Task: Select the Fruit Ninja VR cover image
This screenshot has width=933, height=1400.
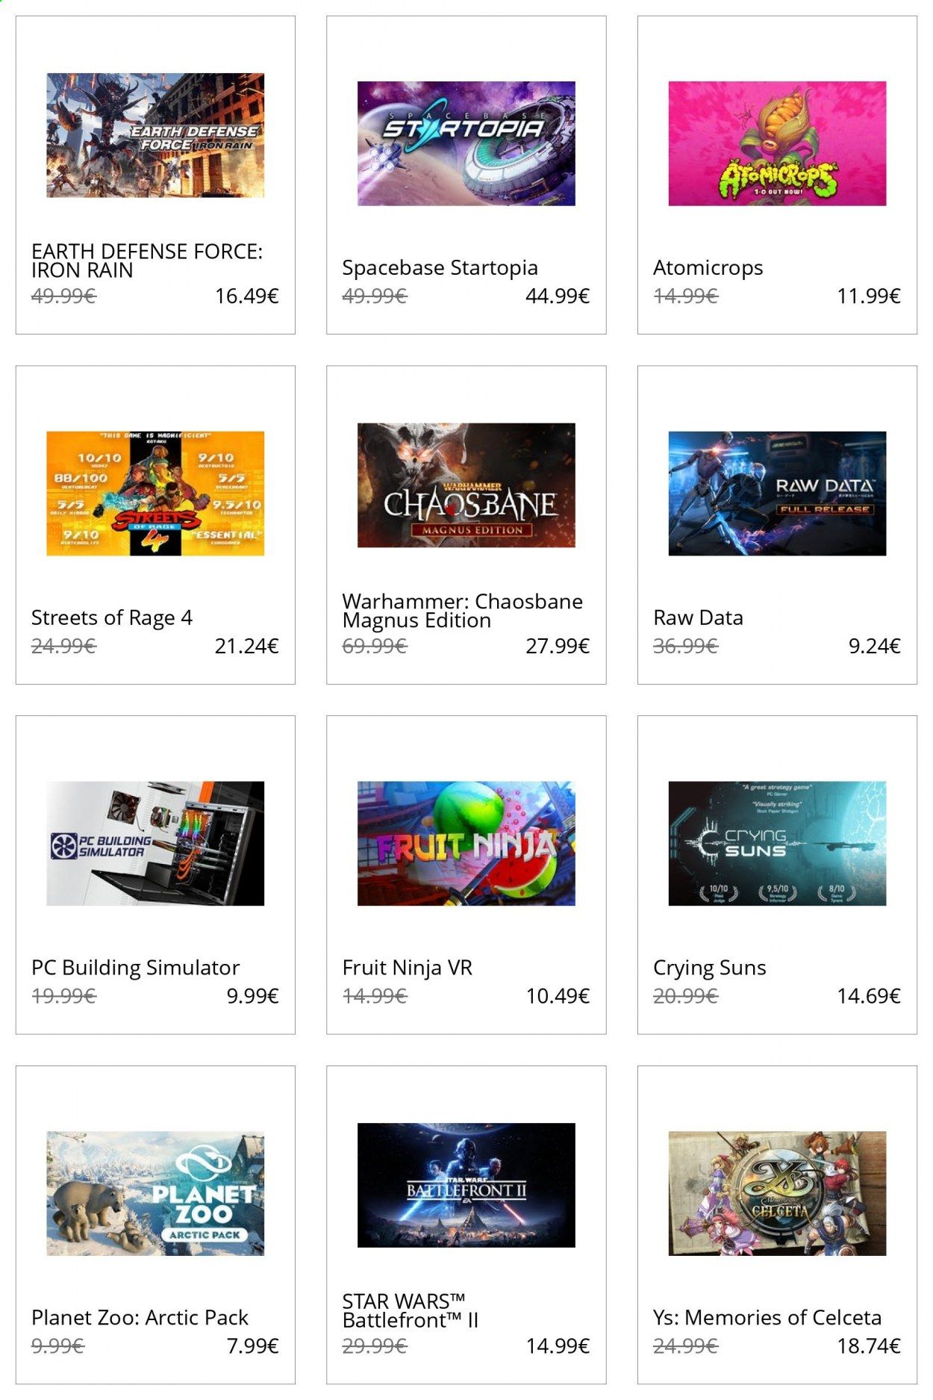Action: point(466,844)
